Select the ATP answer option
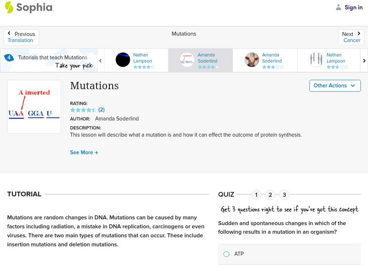 tap(226, 254)
